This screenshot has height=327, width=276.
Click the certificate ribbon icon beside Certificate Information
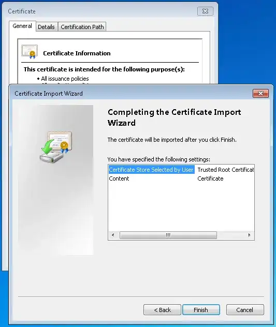pos(30,52)
